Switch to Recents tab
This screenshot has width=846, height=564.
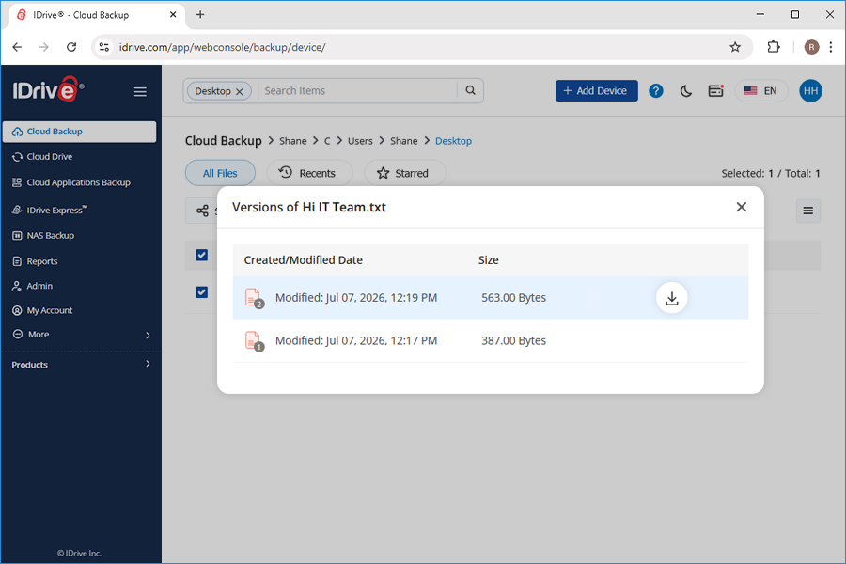309,173
